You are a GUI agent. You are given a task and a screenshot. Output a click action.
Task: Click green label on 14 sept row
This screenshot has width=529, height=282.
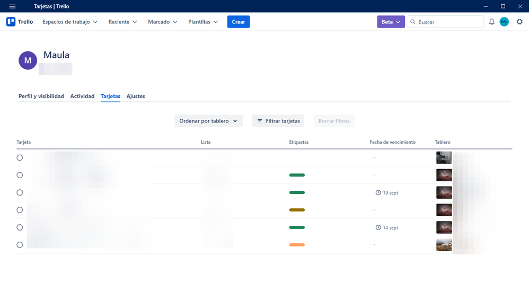(x=297, y=227)
